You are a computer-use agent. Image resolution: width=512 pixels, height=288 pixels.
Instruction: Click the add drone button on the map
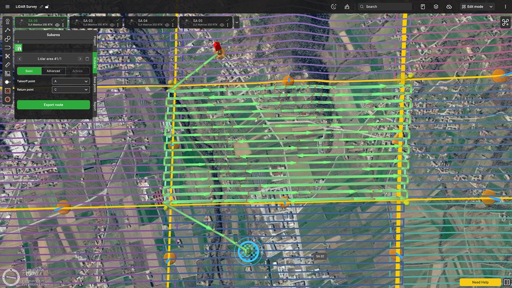pos(505,23)
